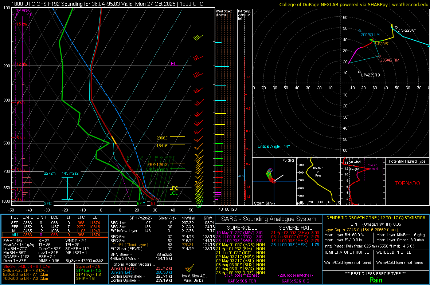Image resolution: width=430 pixels, height=285 pixels.
Task: Click the 'PW = 1.46in' value
Action: pyautogui.click(x=13, y=241)
